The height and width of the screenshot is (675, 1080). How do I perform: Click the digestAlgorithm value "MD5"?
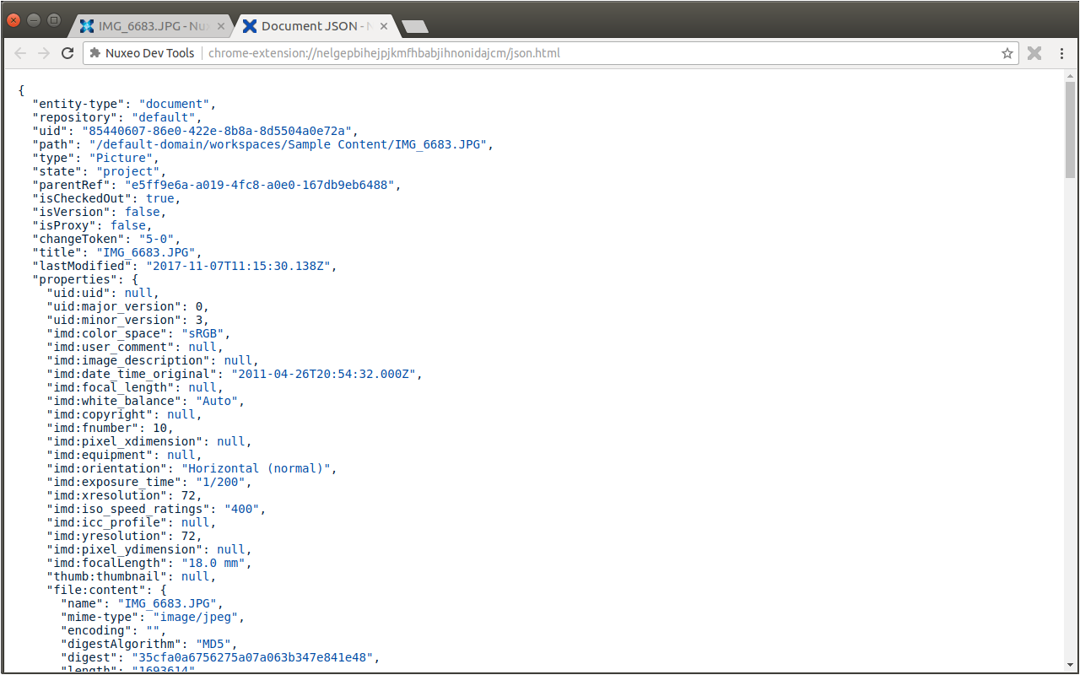pos(213,644)
